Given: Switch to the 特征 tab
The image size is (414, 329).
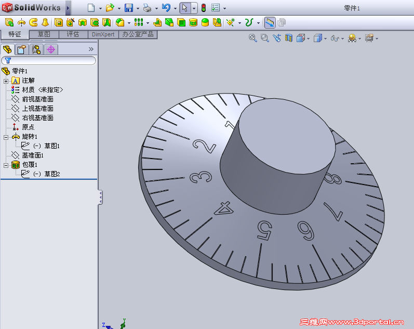Looking at the screenshot, I should click(x=15, y=34).
